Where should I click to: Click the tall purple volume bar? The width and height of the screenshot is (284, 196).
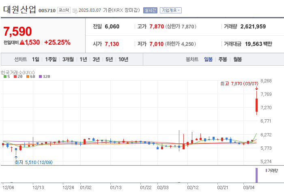coord(256,175)
